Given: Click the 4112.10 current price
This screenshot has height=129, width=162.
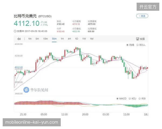Looking at the screenshot, I should 26,23.
